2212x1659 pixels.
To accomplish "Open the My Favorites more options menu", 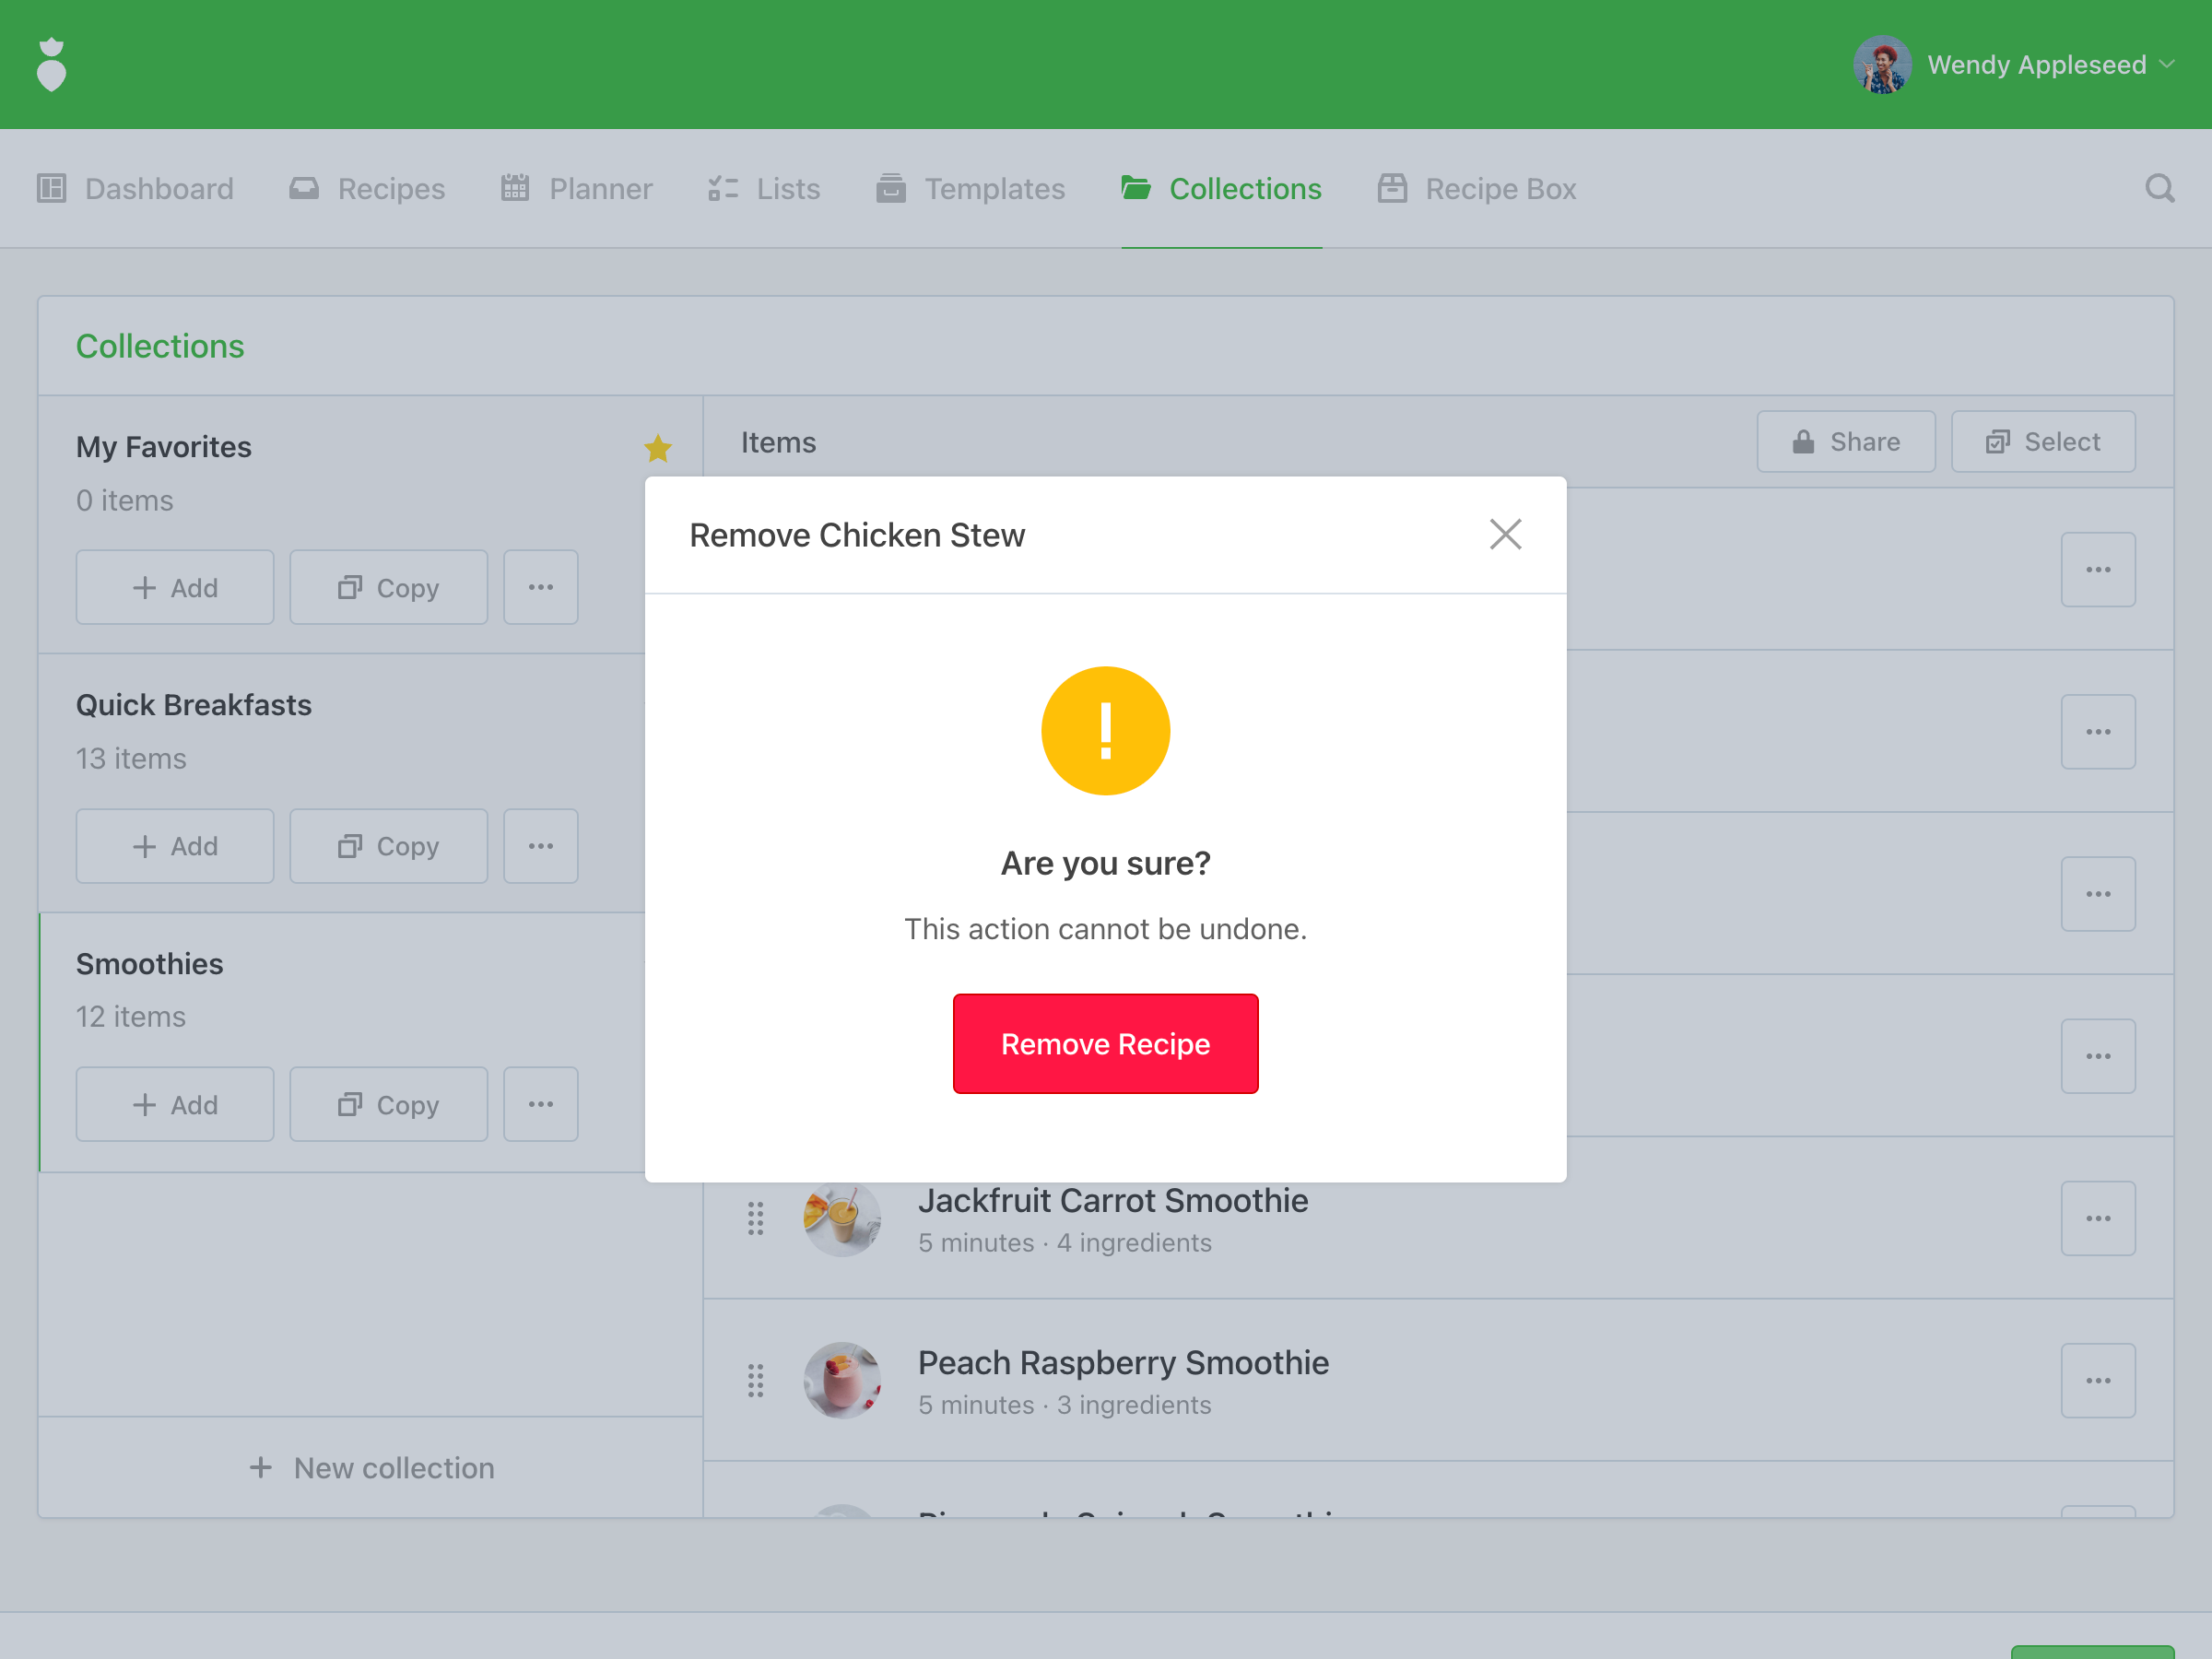I will (540, 587).
